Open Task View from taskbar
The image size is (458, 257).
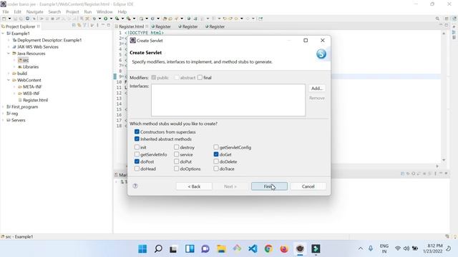tap(173, 249)
